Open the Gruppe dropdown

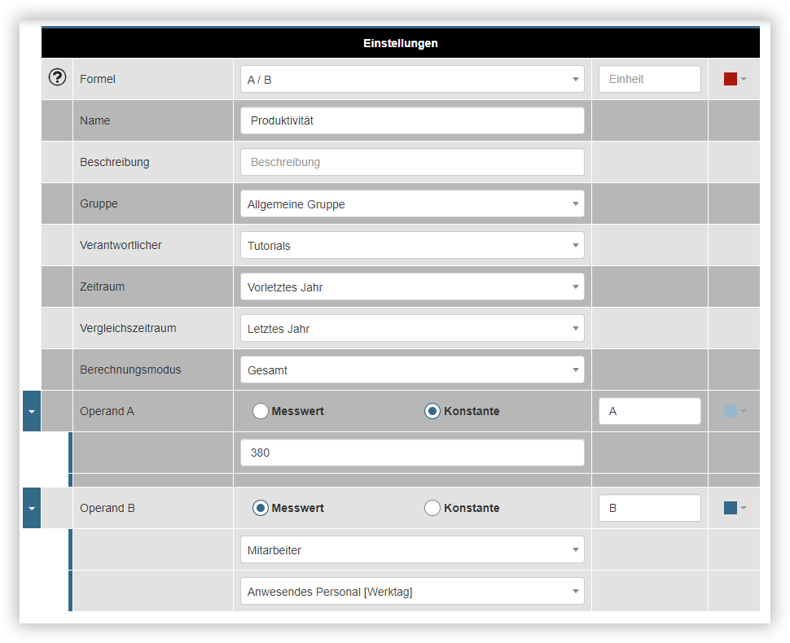tap(411, 203)
